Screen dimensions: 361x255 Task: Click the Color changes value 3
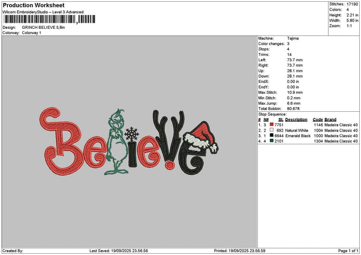click(x=288, y=44)
